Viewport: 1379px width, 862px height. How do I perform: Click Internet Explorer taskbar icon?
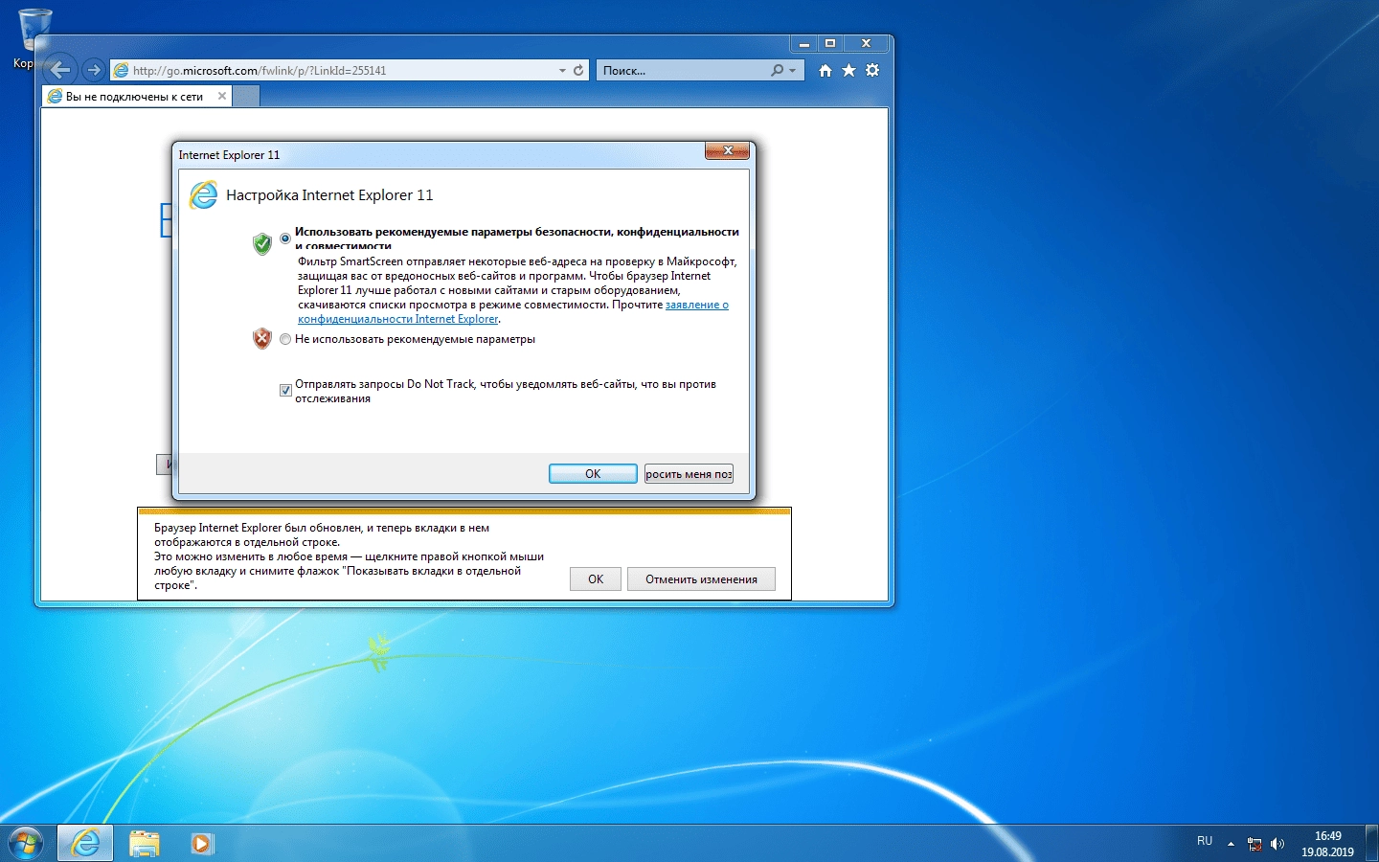(85, 843)
